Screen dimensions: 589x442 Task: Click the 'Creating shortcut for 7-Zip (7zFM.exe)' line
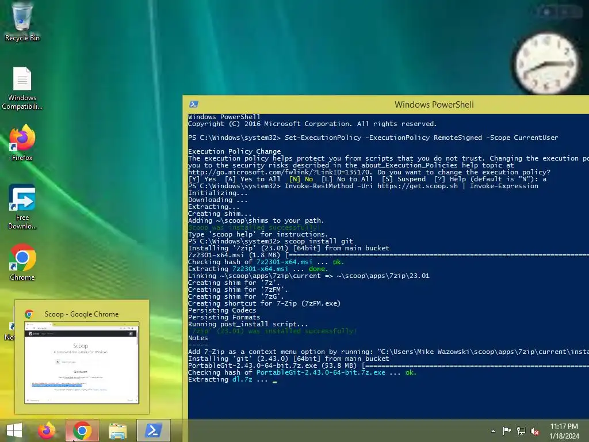(x=265, y=303)
